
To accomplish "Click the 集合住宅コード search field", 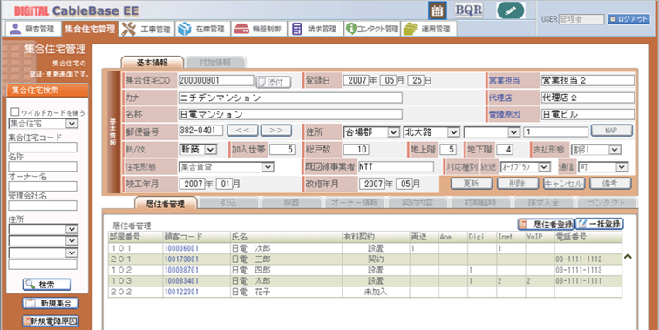I will 43,147.
